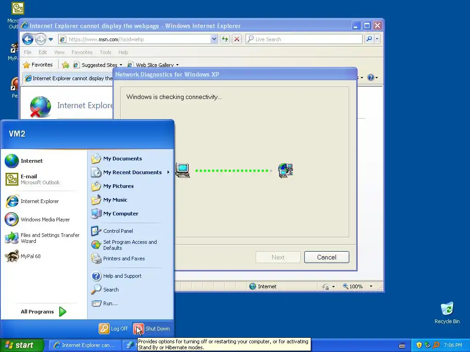This screenshot has height=352, width=470.
Task: Click the Log Off button
Action: (113, 328)
